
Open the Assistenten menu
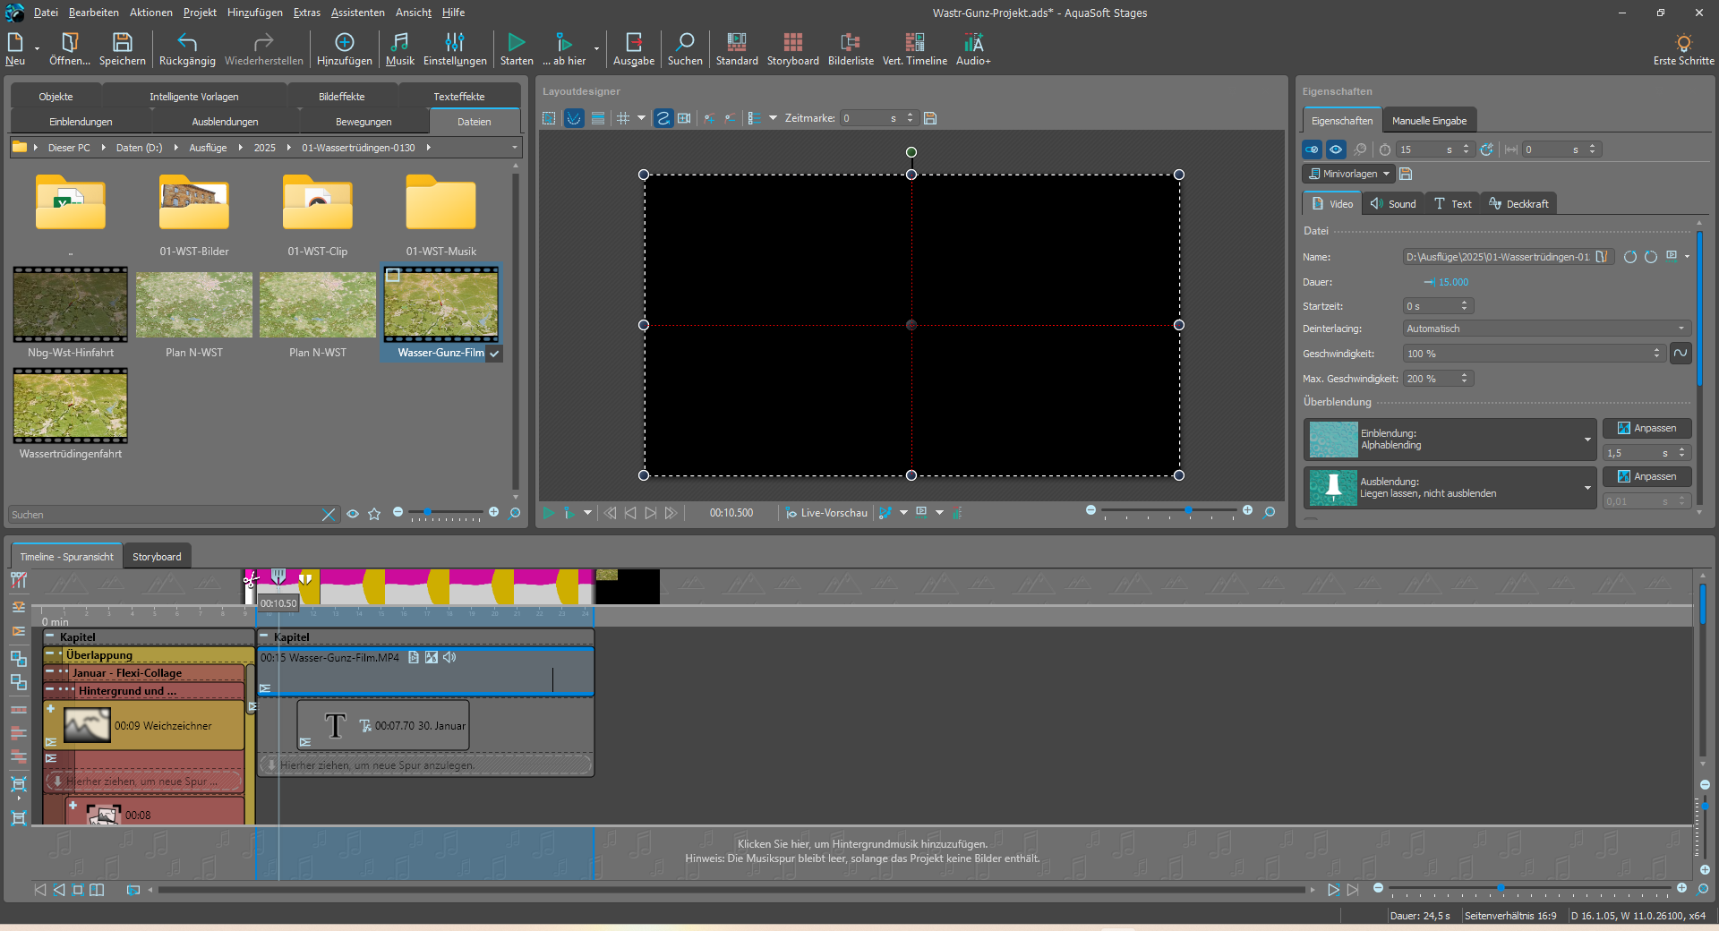click(x=357, y=13)
